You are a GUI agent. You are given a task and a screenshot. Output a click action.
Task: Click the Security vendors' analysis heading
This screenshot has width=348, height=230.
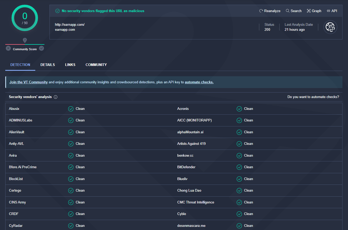(x=30, y=97)
